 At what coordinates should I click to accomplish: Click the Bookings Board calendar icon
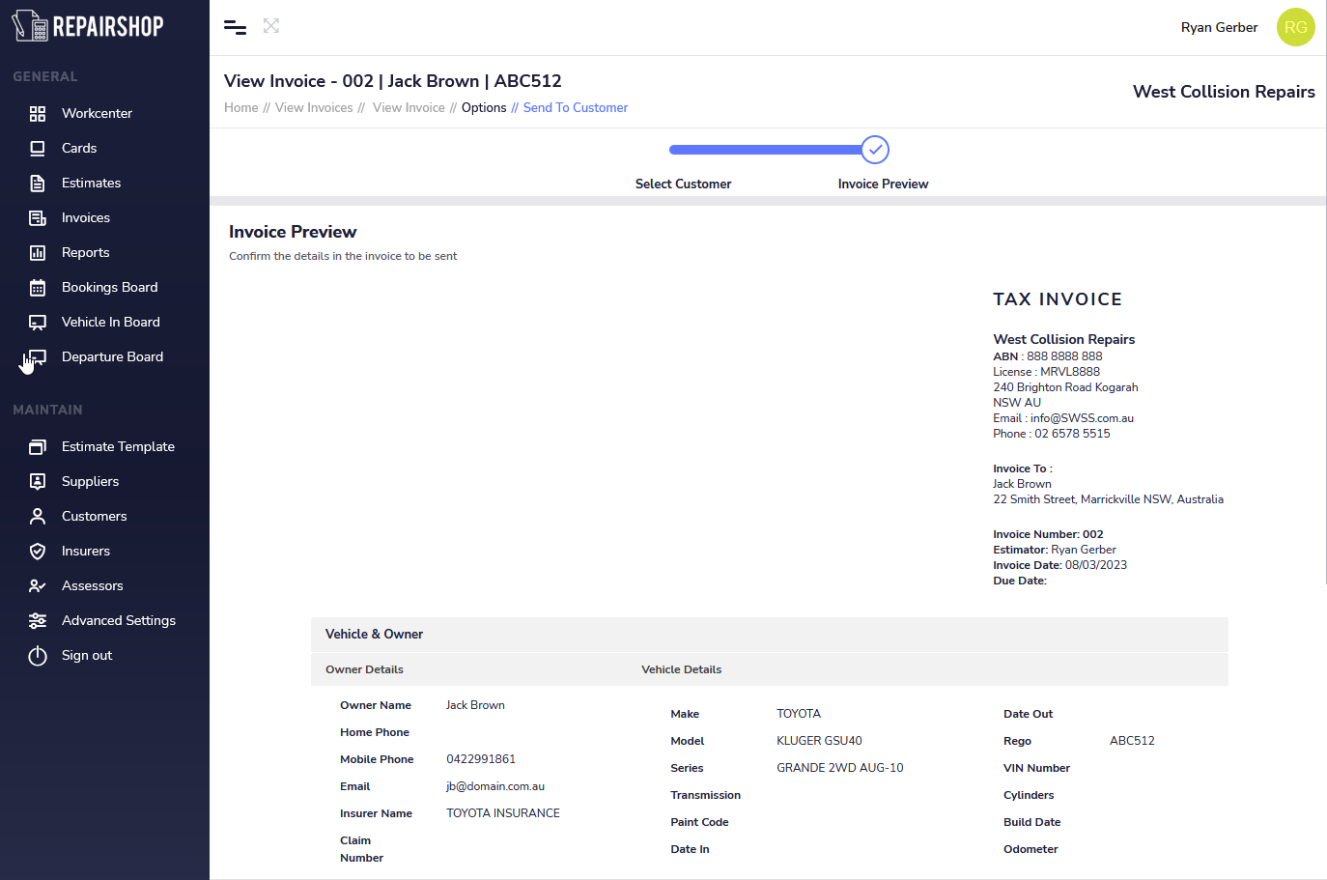(x=38, y=288)
